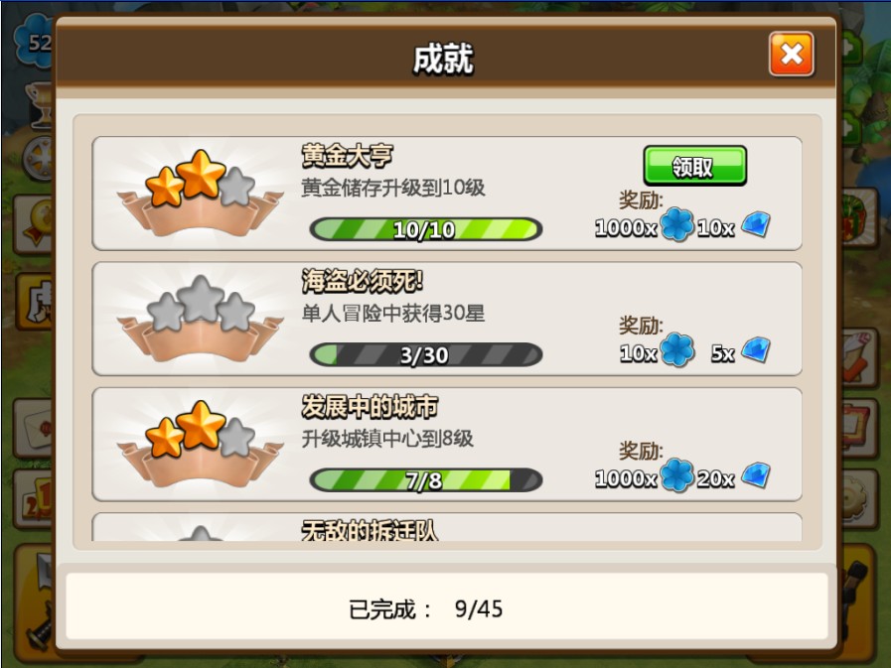Click the blue flower icon in 海盗必须死! reward
891x668 pixels.
676,350
